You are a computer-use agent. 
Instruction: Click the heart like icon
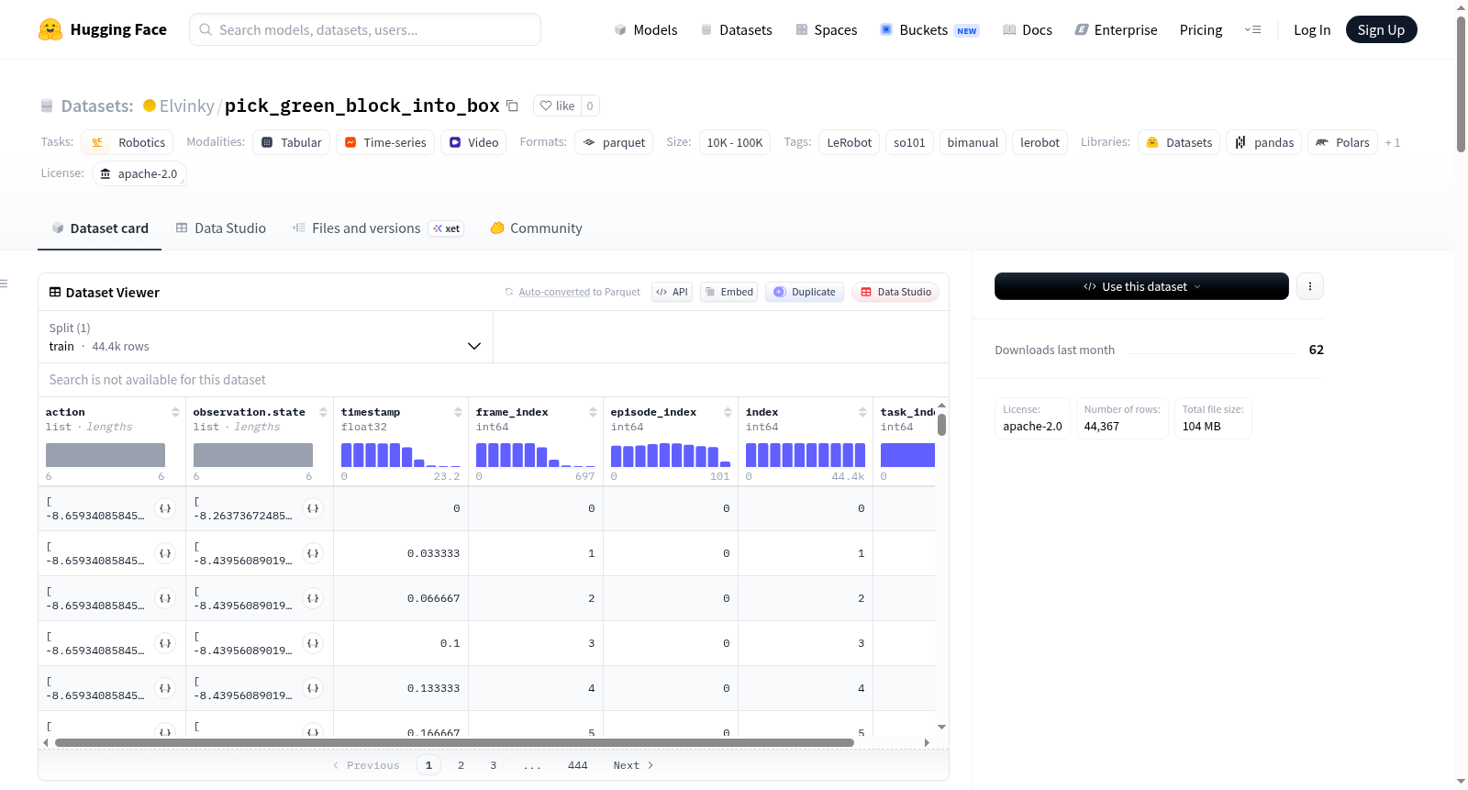[546, 106]
